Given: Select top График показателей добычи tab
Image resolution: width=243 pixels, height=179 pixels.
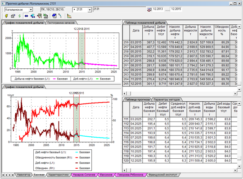Looking at the screenshot, I should [x=24, y=23].
